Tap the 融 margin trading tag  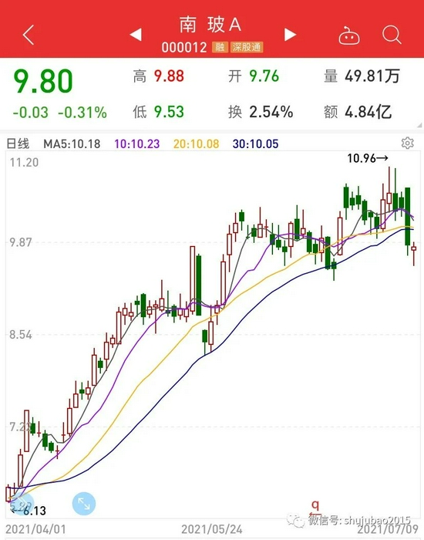coord(220,47)
